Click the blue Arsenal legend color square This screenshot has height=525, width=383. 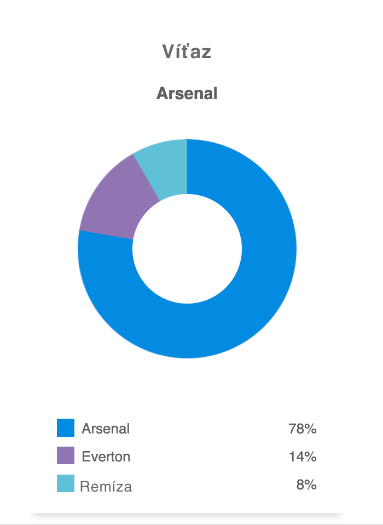point(66,428)
